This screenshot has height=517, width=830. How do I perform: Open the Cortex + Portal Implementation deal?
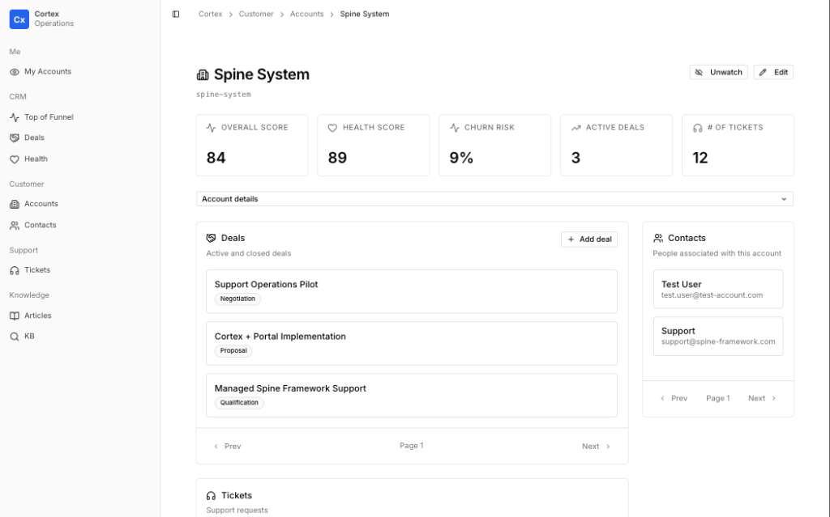(411, 344)
